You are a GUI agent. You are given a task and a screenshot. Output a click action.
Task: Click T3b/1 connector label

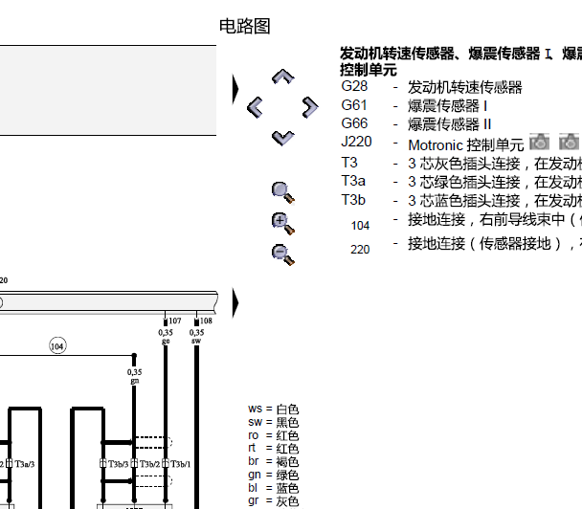[180, 464]
